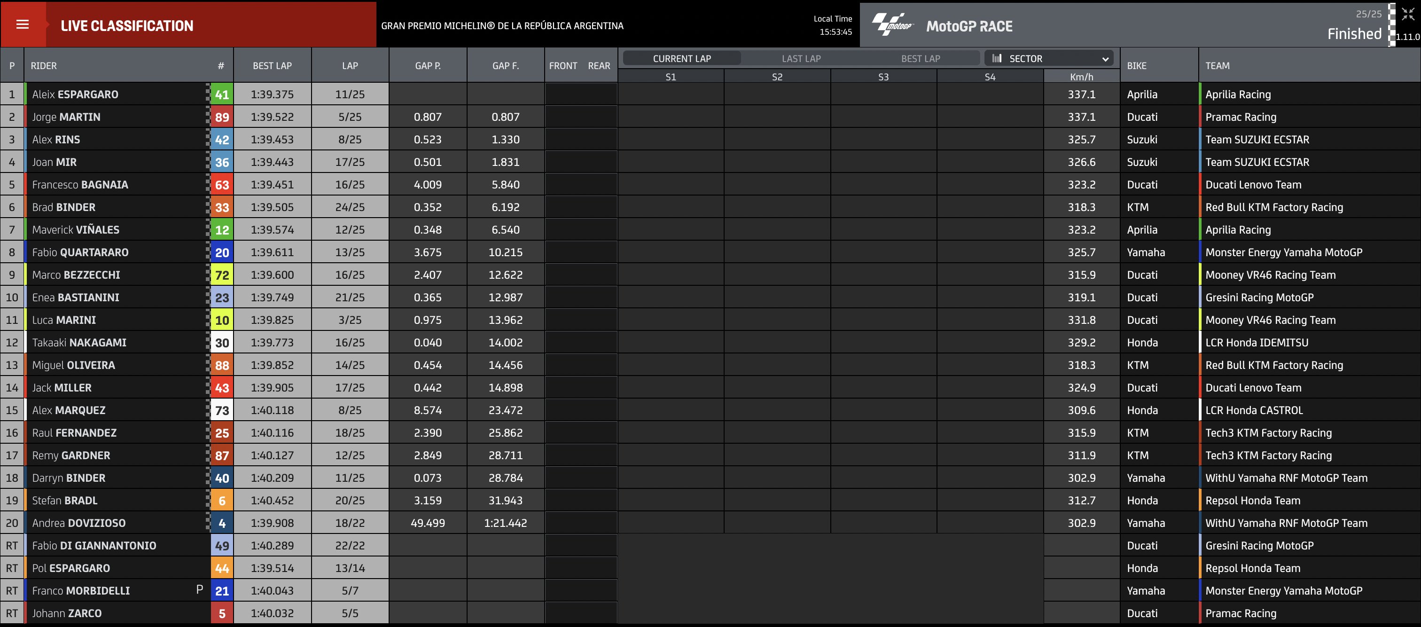The width and height of the screenshot is (1421, 627).
Task: Click number badge 20 of Quartararo
Action: point(222,252)
